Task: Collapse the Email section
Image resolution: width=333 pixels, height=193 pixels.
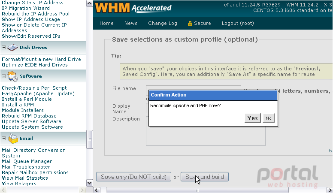Action: click(x=3, y=138)
